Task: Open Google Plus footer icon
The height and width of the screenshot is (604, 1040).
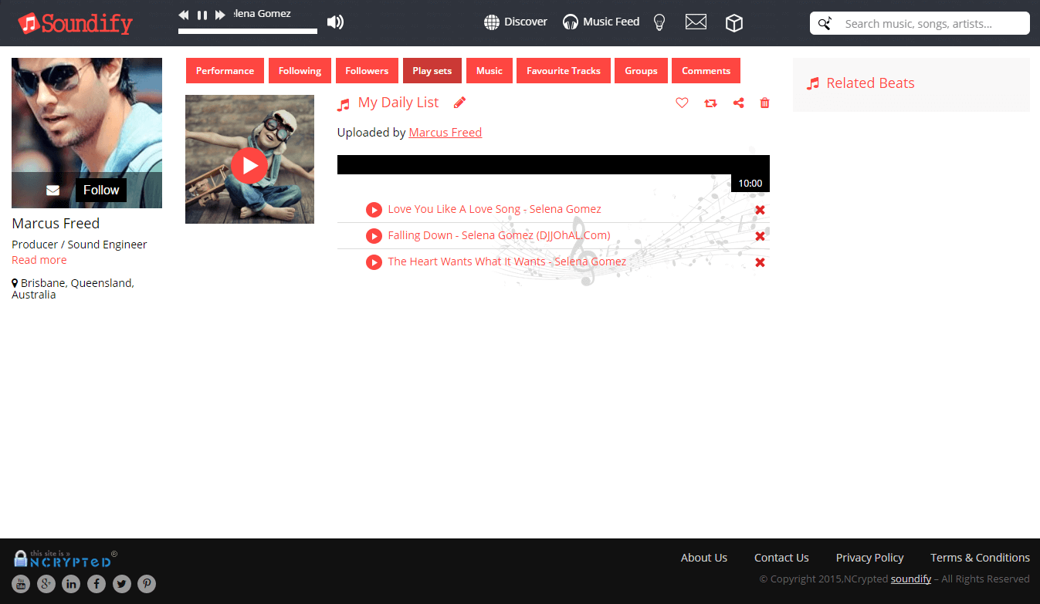Action: click(46, 584)
